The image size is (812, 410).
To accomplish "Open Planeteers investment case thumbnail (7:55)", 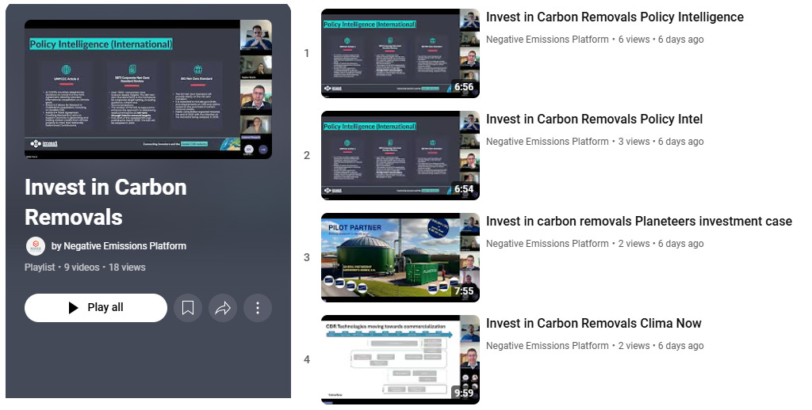I will point(400,257).
